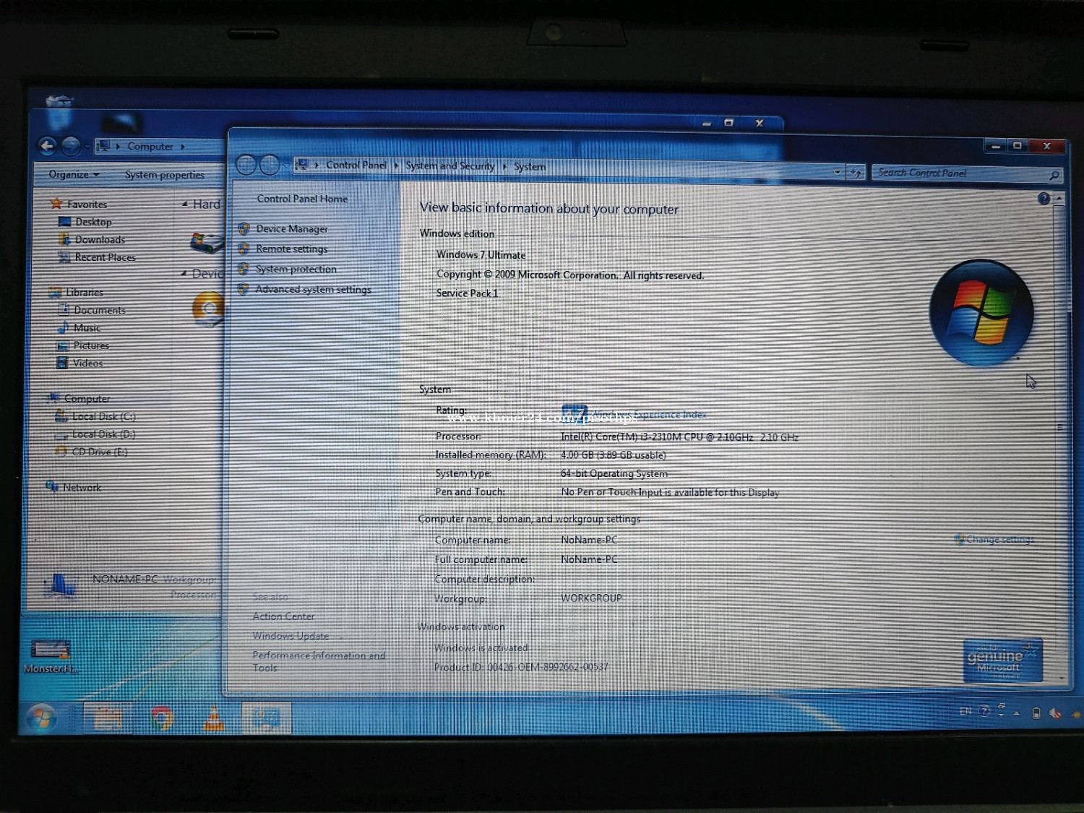Open address bar history dropdown arrow
The height and width of the screenshot is (813, 1084).
[x=838, y=172]
